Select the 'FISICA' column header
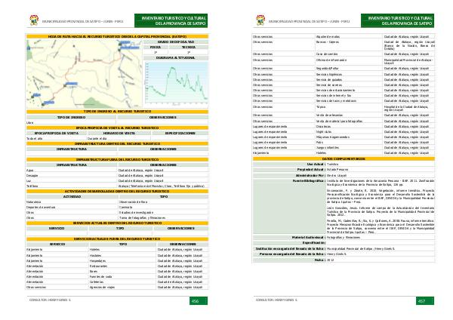Image resolution: width=453 pixels, height=320 pixels. (x=156, y=47)
